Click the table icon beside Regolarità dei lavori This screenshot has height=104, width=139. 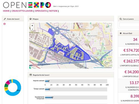click(31, 75)
